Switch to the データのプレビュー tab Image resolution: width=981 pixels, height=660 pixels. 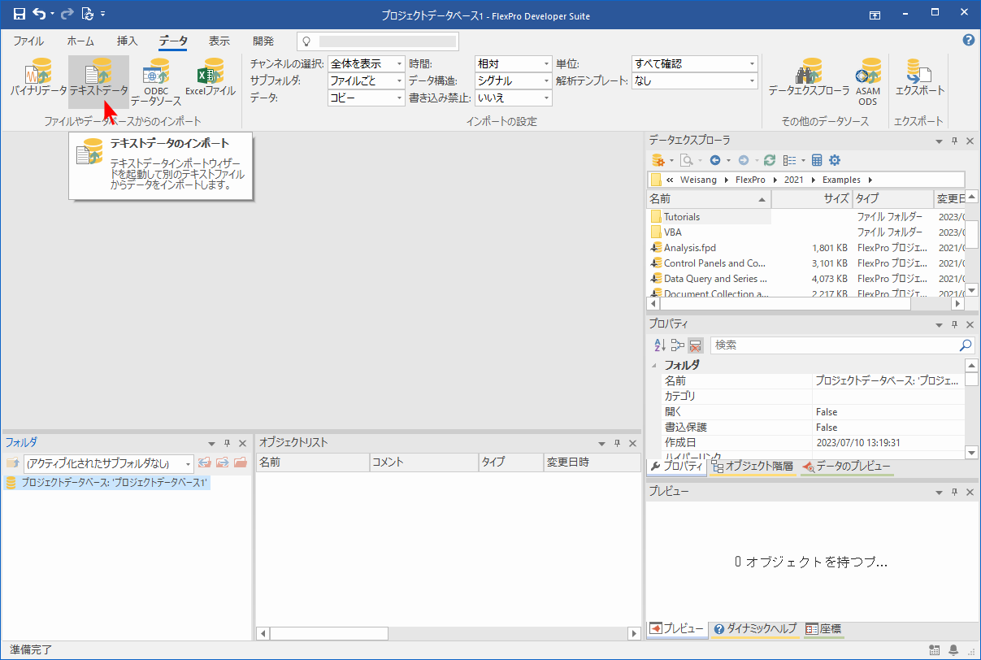(846, 467)
